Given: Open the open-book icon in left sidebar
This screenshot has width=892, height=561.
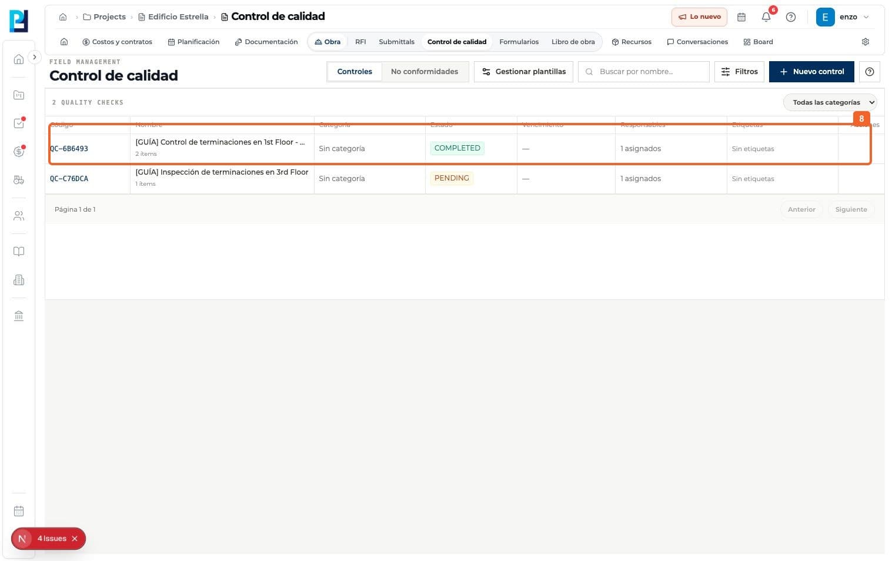Looking at the screenshot, I should [19, 252].
